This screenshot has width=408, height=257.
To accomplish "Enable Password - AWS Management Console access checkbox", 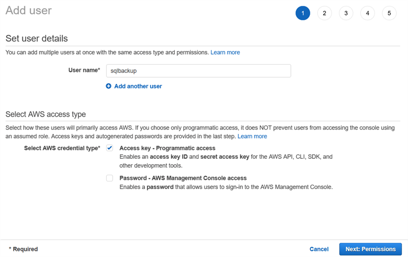I will tap(110, 178).
